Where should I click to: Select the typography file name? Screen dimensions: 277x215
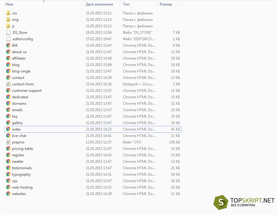[x=21, y=174]
